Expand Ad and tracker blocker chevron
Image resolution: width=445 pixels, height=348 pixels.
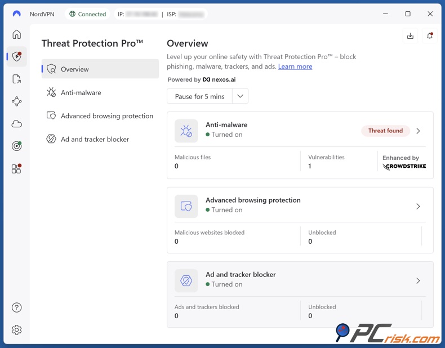[x=418, y=281]
